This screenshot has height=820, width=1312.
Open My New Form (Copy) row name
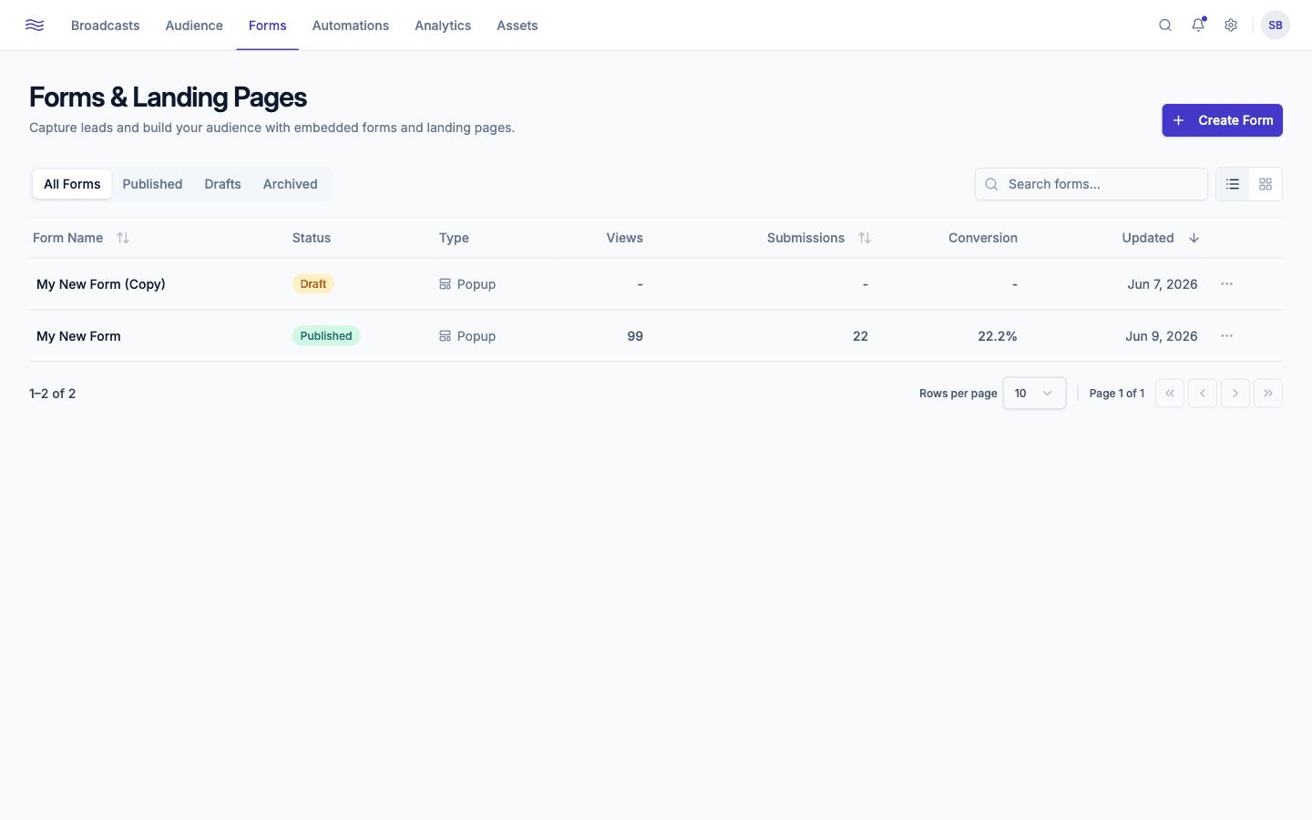(101, 284)
